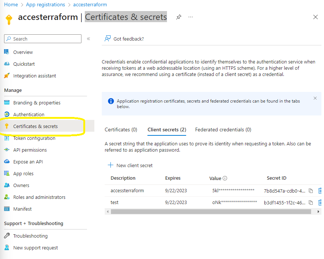Pin the Certificates & secrets blade
Screen dimensions: 324x259
pyautogui.click(x=179, y=17)
